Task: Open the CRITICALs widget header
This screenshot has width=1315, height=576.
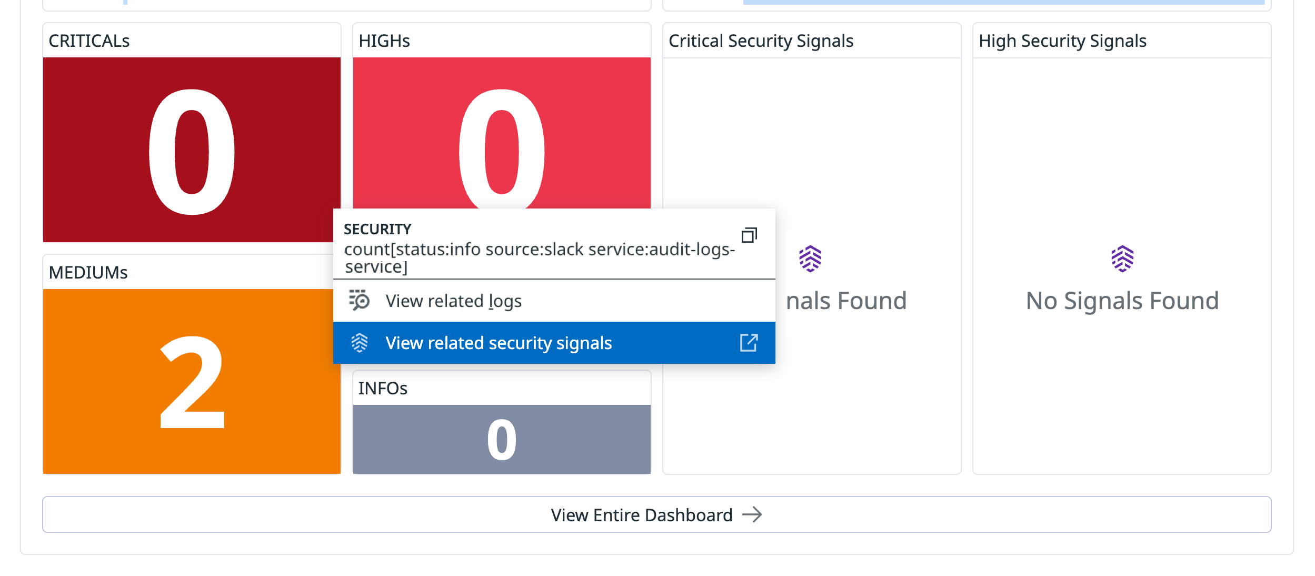Action: click(89, 41)
